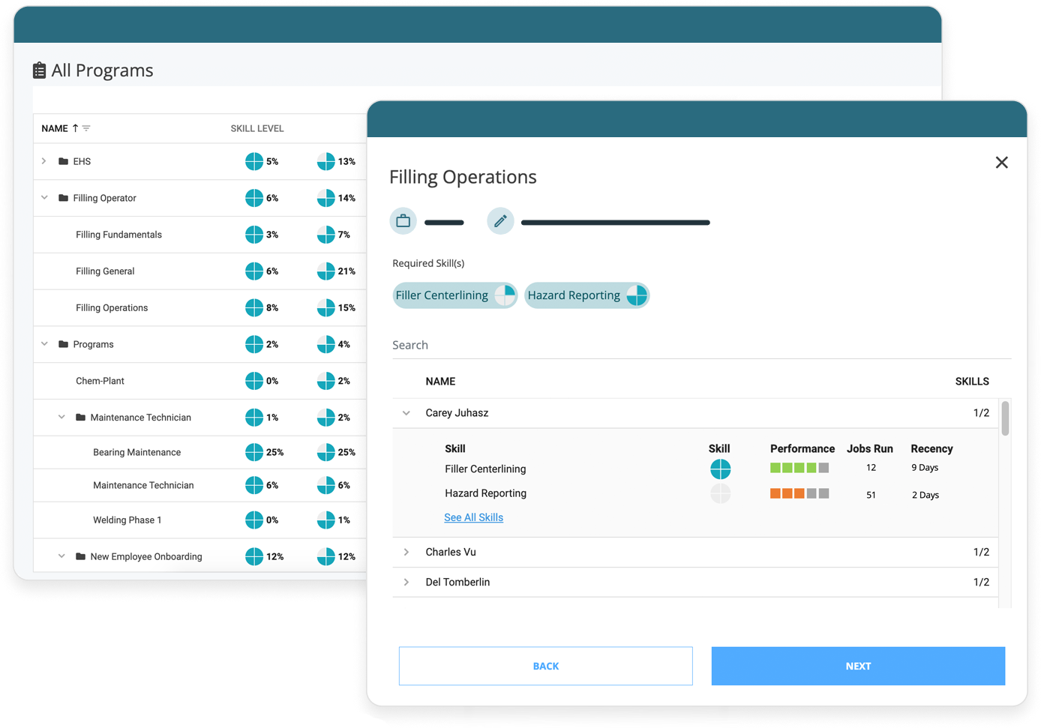Open Filling Fundamentals program row
Screen dimensions: 1041x728
coord(199,235)
